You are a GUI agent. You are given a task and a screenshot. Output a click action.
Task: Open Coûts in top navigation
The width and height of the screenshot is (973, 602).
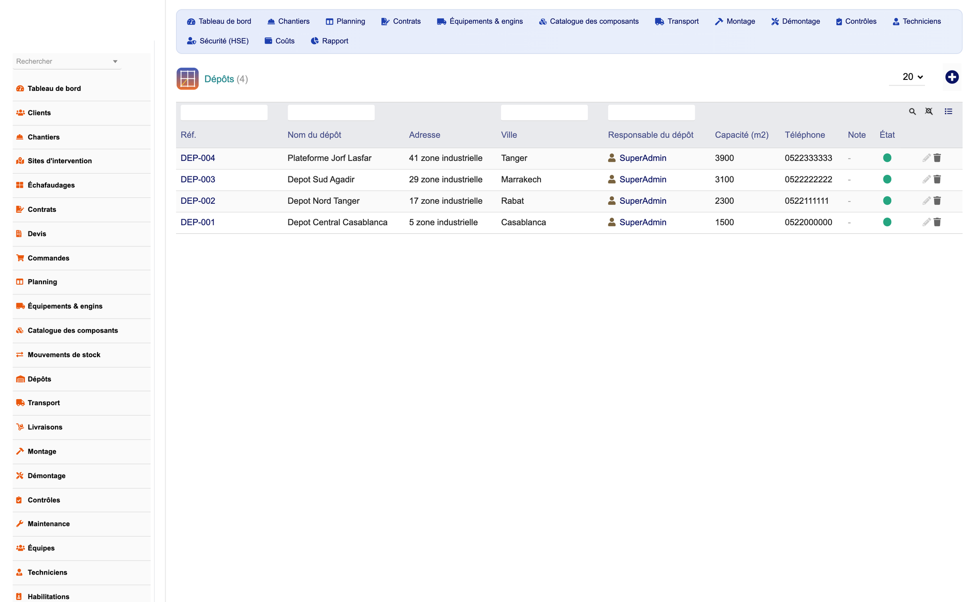click(279, 41)
